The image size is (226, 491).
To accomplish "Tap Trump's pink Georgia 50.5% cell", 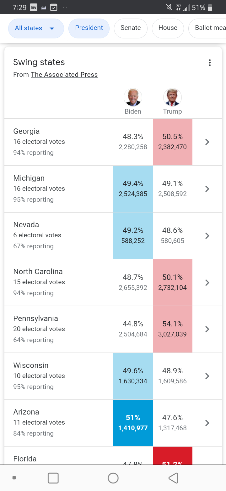I will coord(172,142).
